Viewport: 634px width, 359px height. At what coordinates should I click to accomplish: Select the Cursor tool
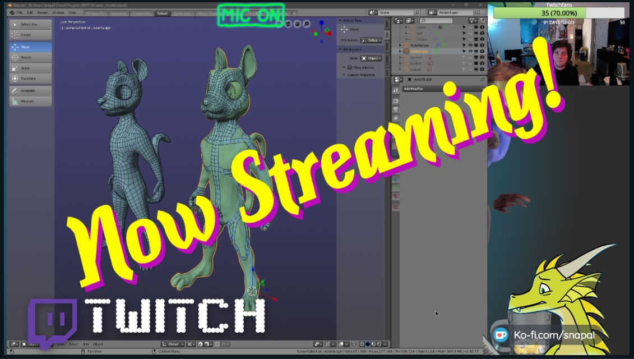pyautogui.click(x=30, y=35)
